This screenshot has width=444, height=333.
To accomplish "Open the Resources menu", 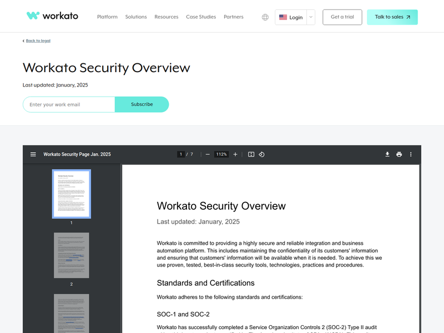I will tap(166, 17).
